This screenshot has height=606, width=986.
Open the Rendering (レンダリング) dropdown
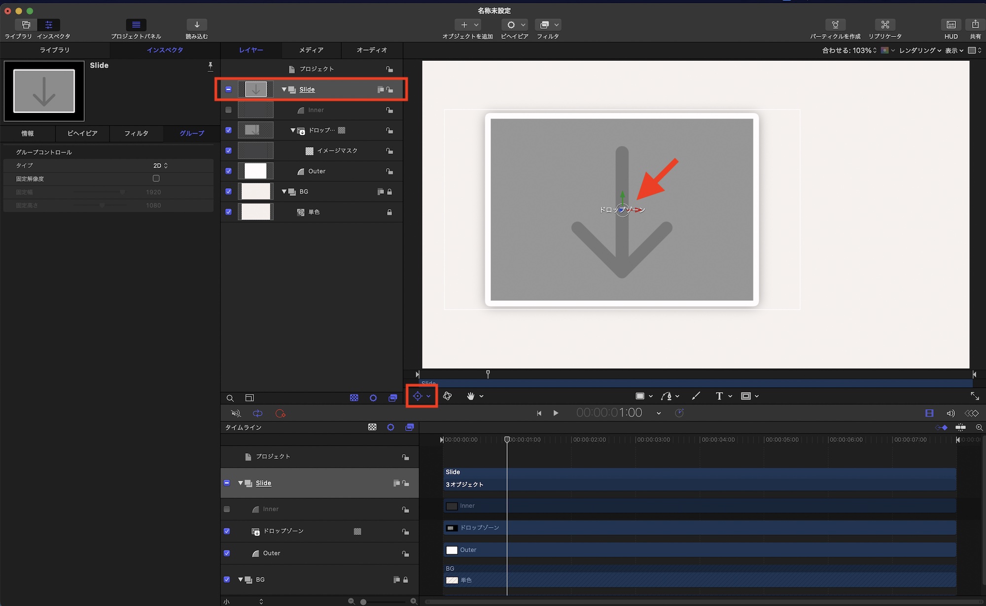(x=920, y=50)
